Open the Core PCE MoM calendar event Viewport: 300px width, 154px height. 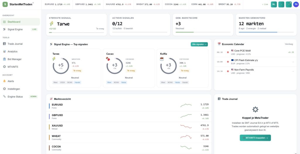coord(255,52)
